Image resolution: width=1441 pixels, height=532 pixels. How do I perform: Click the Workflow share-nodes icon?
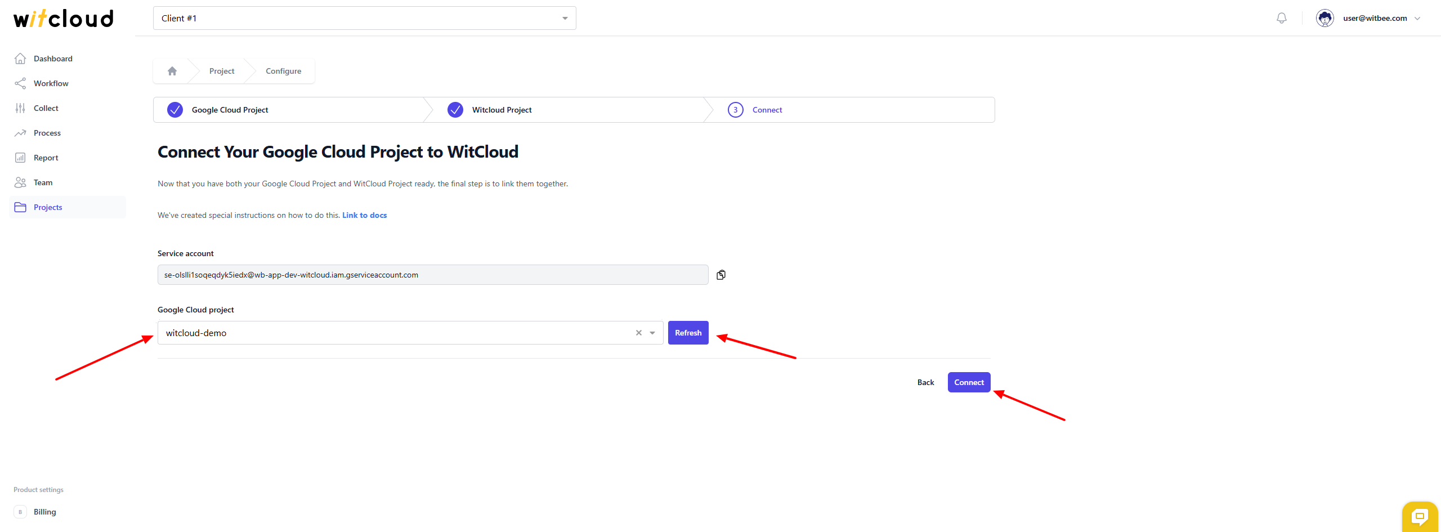20,83
